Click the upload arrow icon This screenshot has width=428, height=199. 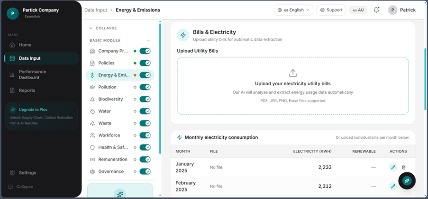(292, 73)
